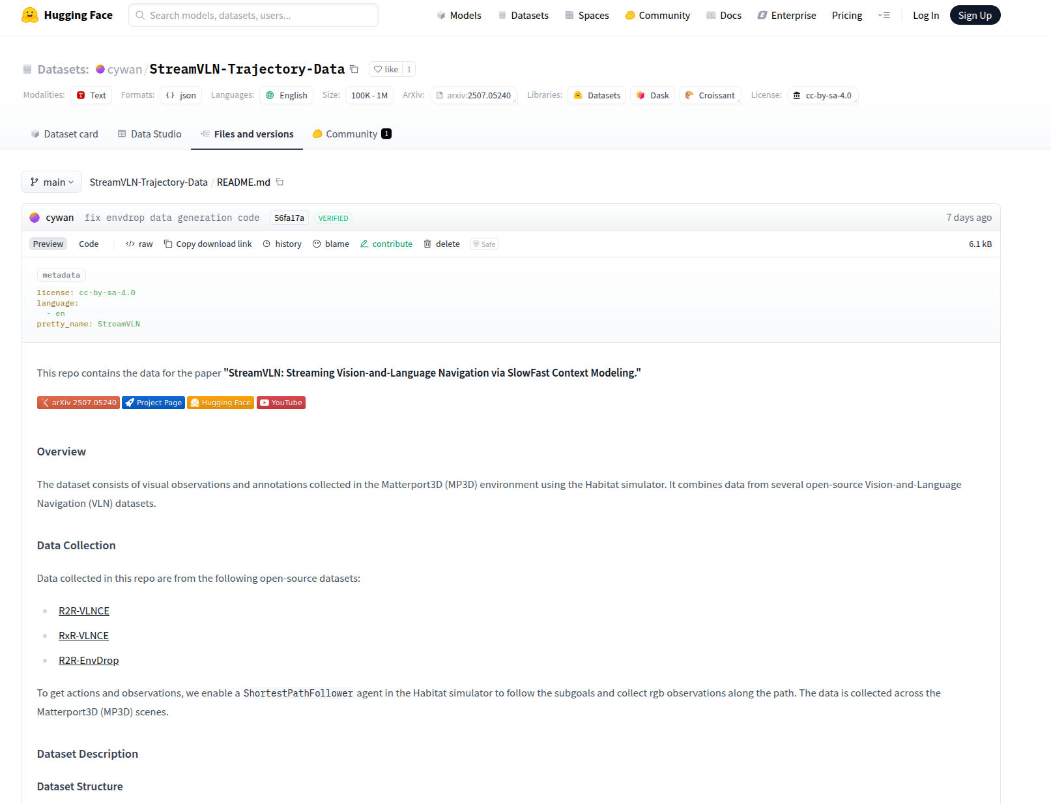Click Log In

tap(925, 15)
